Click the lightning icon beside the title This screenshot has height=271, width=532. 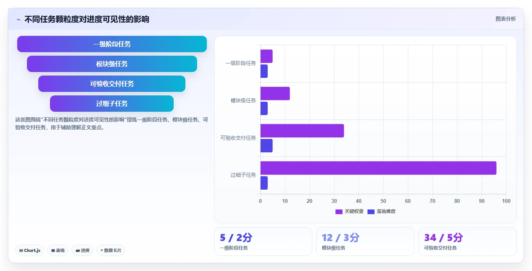pos(18,19)
